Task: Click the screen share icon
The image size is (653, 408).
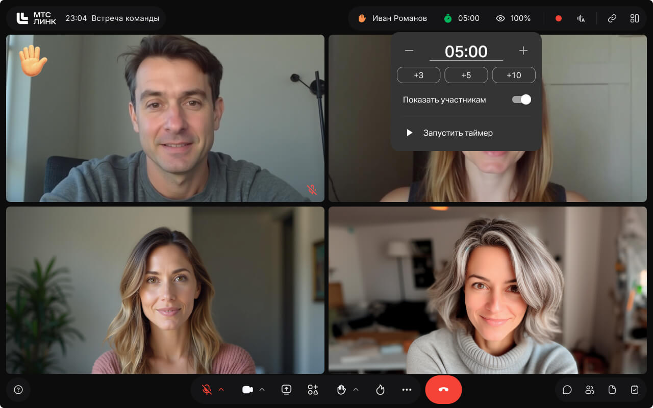Action: [286, 390]
